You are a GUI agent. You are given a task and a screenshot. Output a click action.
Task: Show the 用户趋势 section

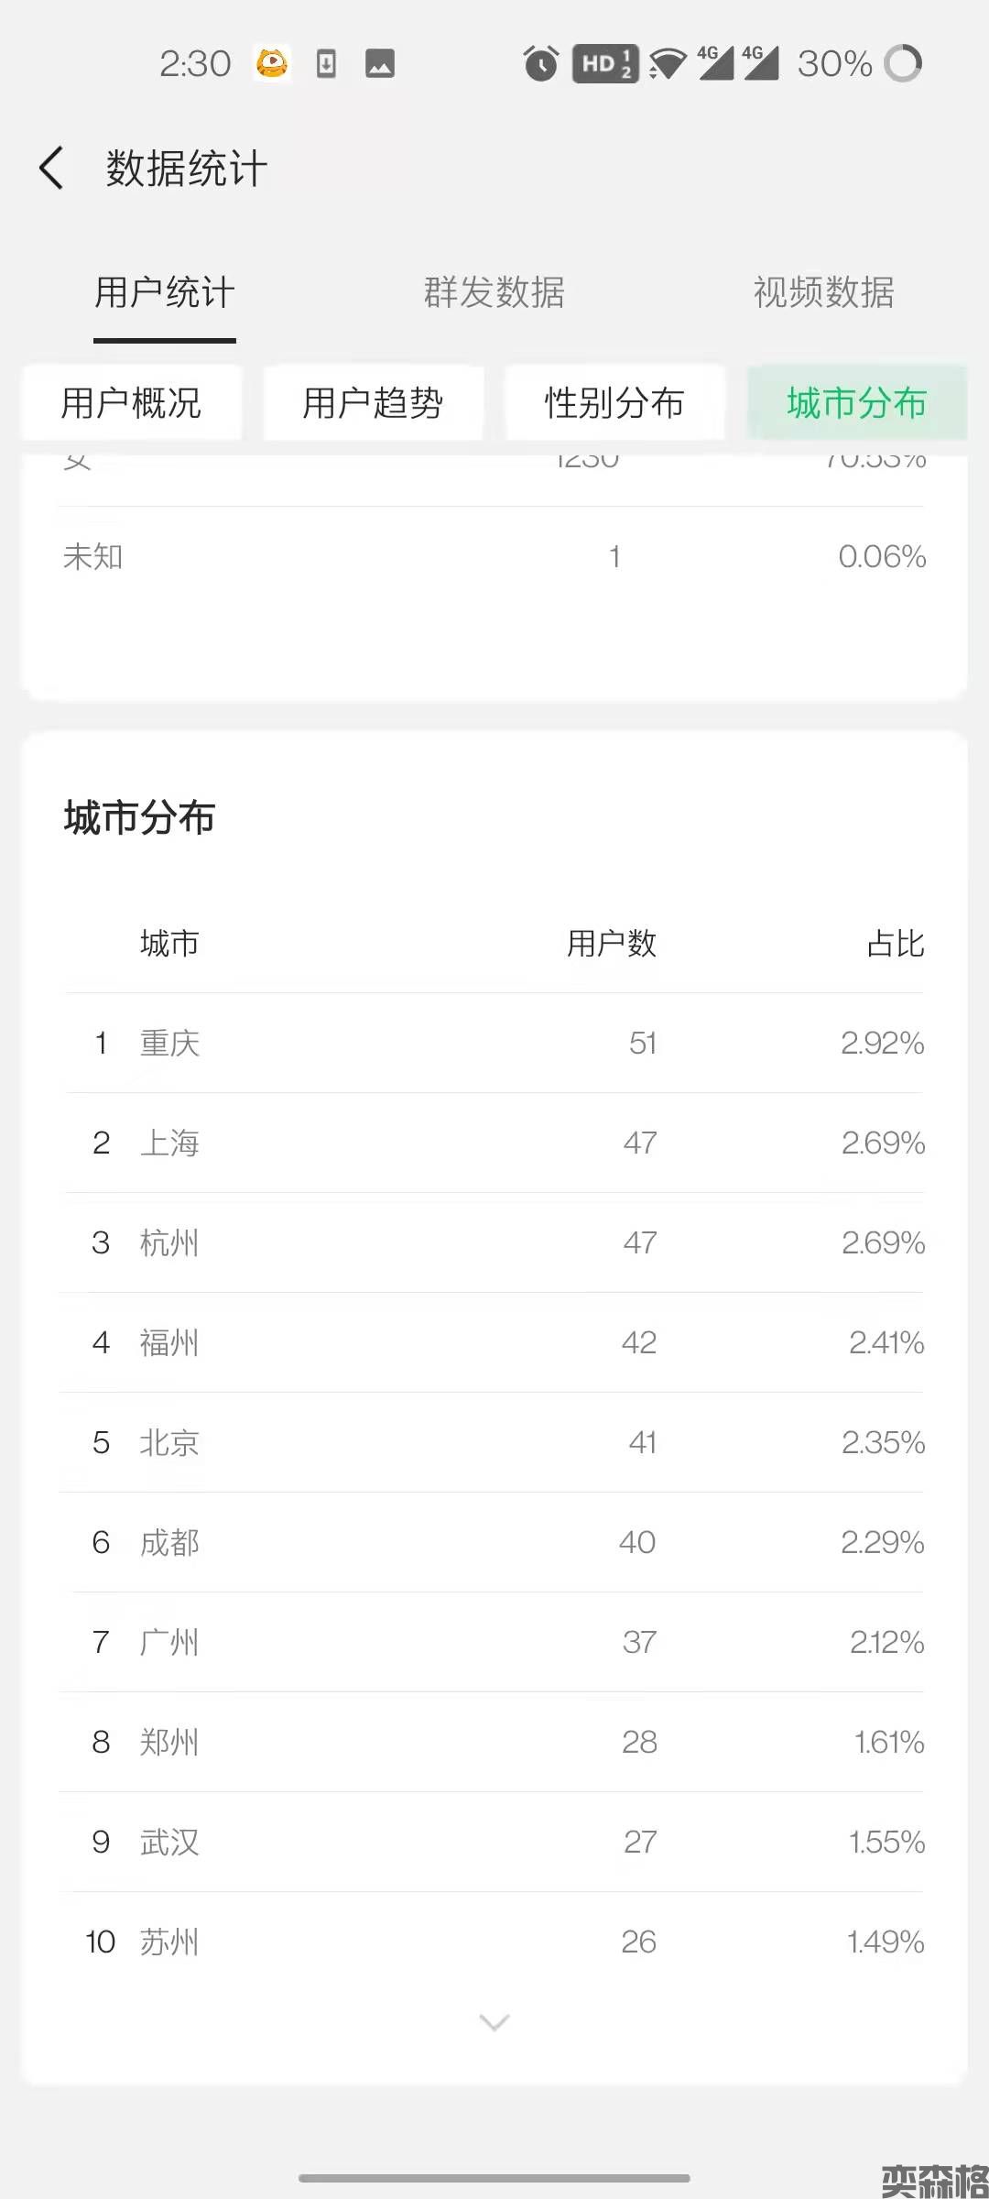(374, 403)
